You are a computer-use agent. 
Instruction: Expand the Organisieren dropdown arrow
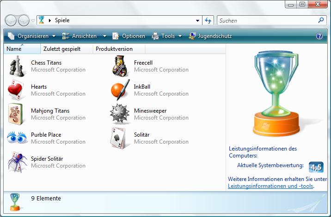pos(54,36)
